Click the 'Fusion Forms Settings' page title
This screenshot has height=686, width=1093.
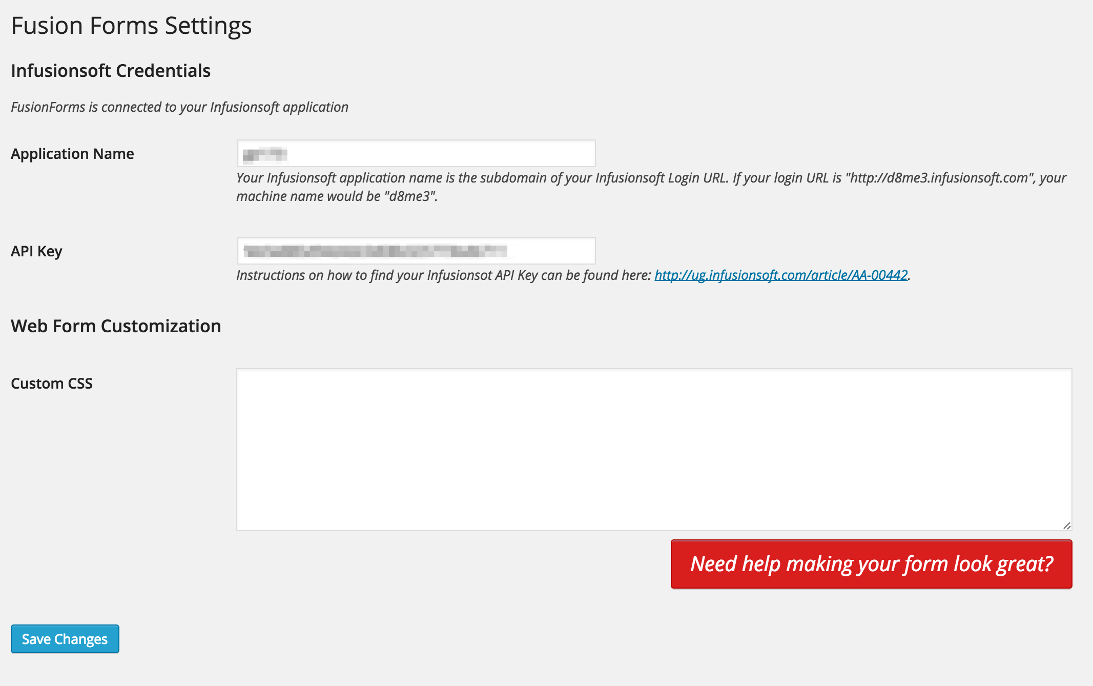tap(131, 26)
